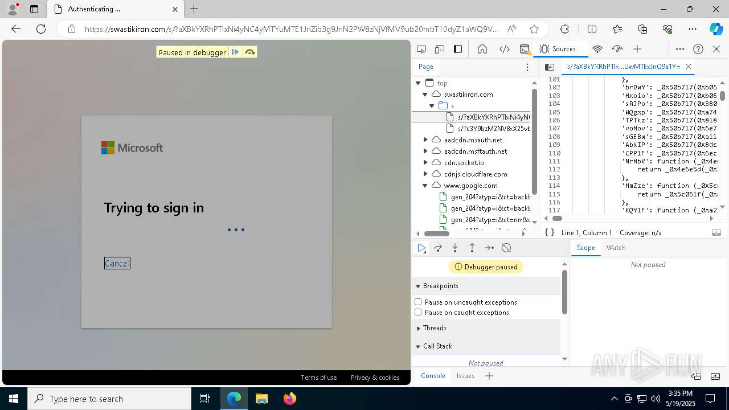Toggle Edge split screen icon
This screenshot has height=410, width=729.
592,29
